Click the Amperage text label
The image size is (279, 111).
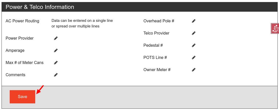click(15, 51)
